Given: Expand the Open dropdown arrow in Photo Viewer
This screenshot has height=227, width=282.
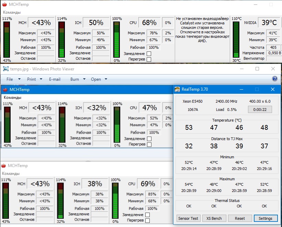Looking at the screenshot, I should (x=106, y=79).
